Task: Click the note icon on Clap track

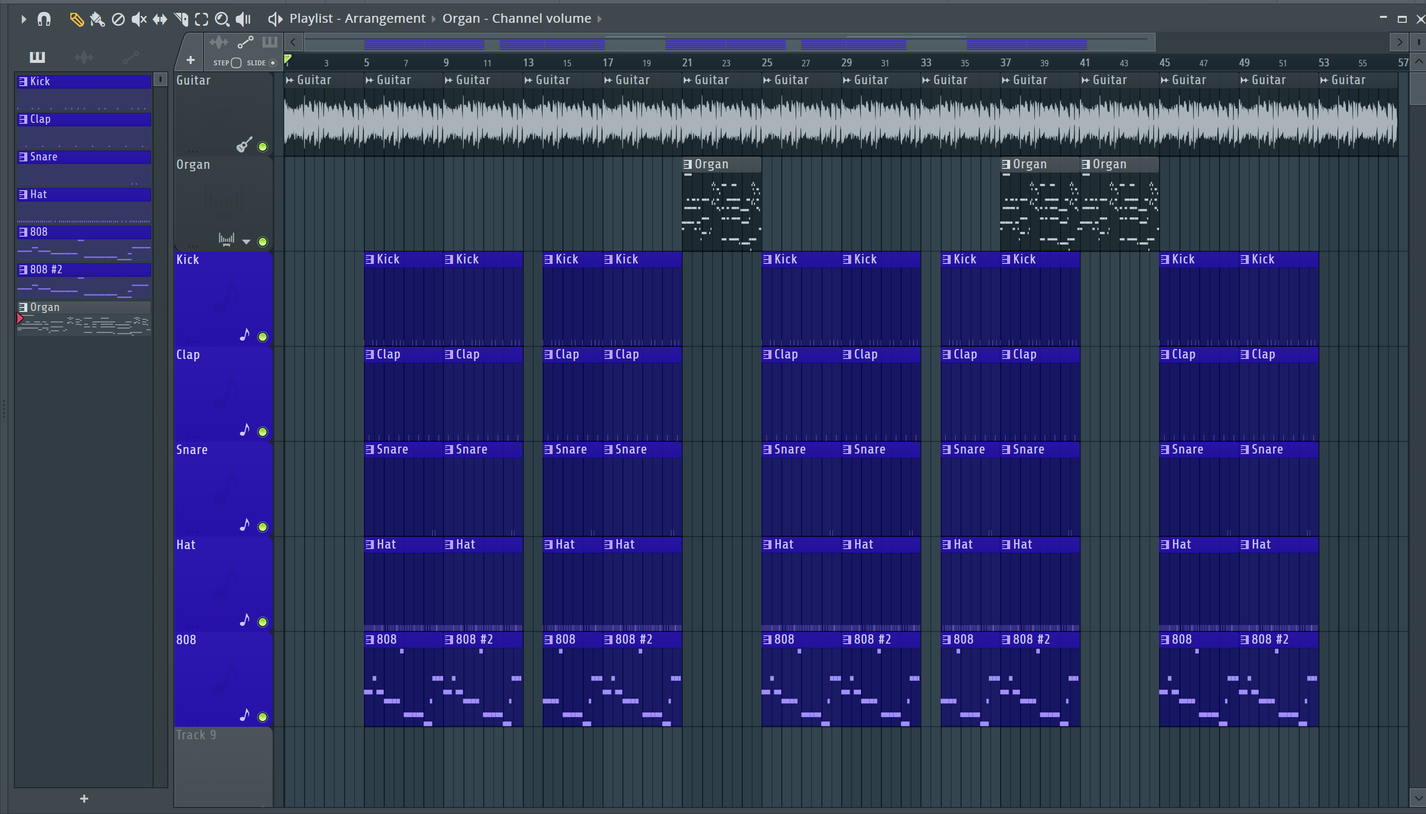Action: [244, 430]
